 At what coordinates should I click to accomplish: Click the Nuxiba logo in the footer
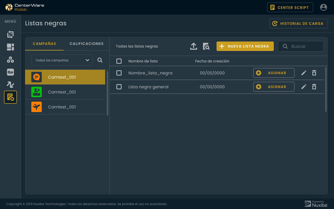(x=316, y=204)
